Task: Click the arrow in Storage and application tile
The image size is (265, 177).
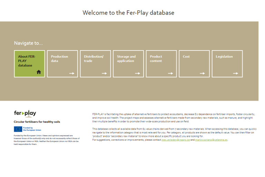Action: tap(138, 73)
